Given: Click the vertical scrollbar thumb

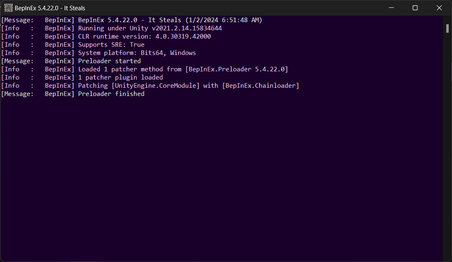Looking at the screenshot, I should (447, 28).
